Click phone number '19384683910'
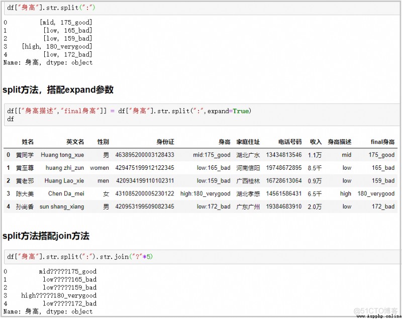 284,206
